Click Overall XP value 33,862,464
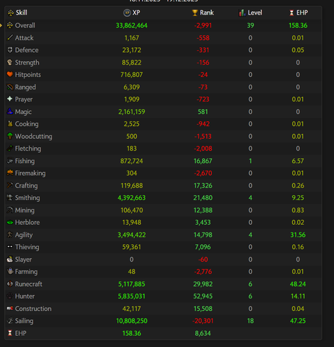The width and height of the screenshot is (334, 347). (x=131, y=26)
